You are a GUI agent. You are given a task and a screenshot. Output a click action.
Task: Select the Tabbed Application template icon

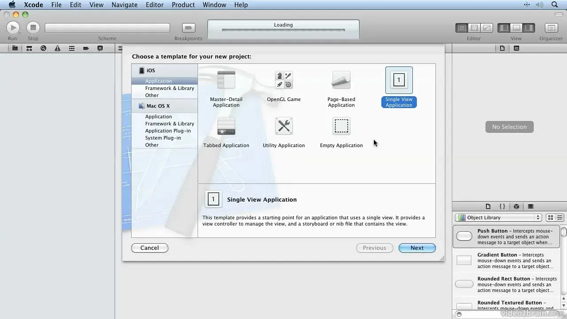tap(226, 126)
